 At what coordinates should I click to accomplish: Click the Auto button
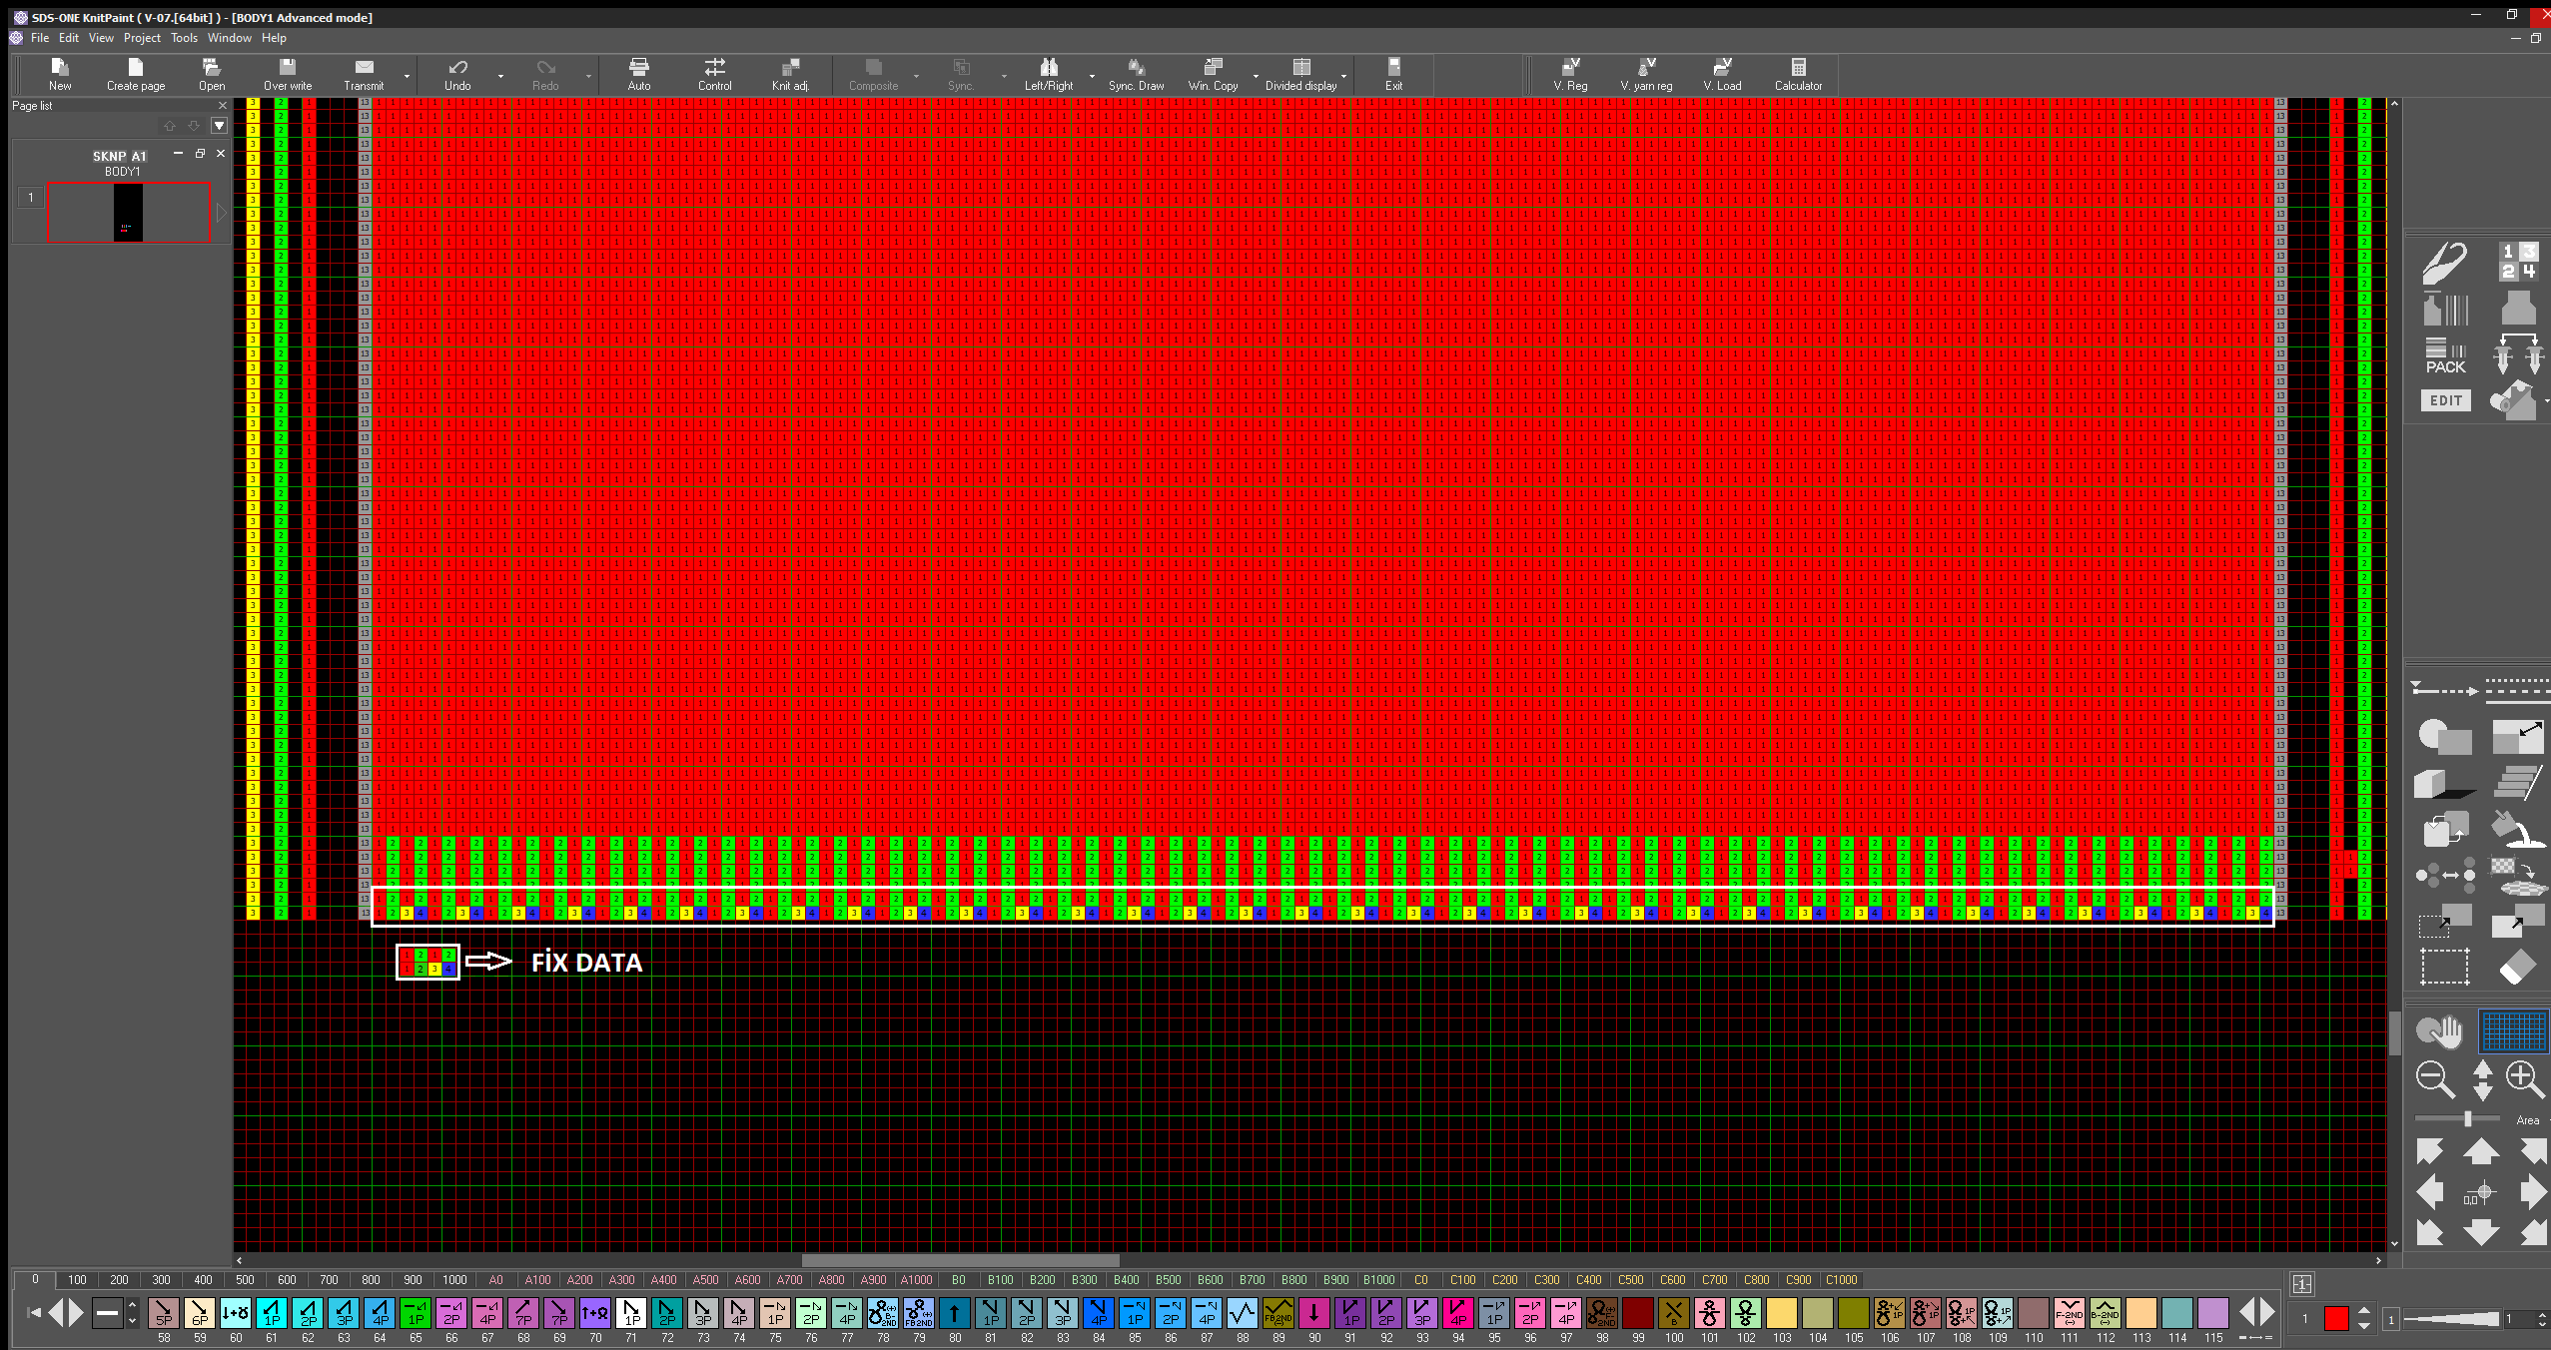pos(638,74)
